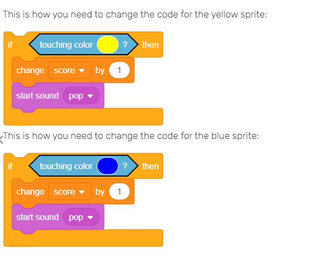Click the left chevron arrow at page edge
Viewport: 320px width, 255px height.
coord(1,140)
